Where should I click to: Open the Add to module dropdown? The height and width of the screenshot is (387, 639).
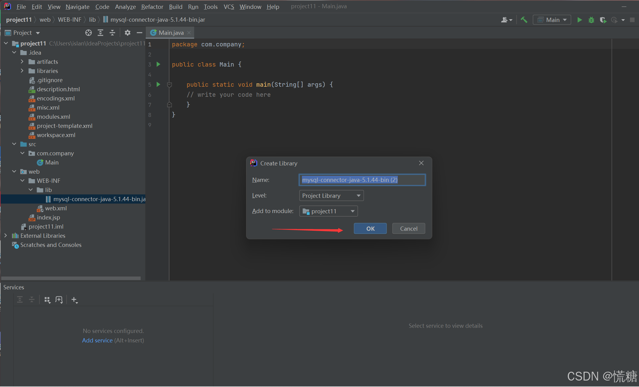pyautogui.click(x=328, y=211)
